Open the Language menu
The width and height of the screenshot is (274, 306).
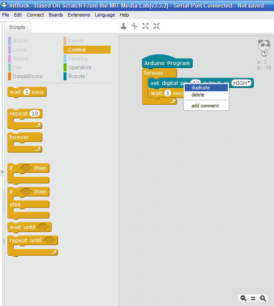105,15
